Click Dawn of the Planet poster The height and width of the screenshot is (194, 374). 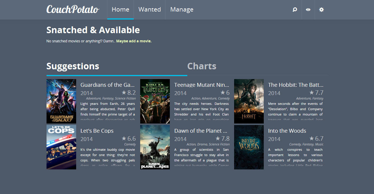[x=155, y=147]
